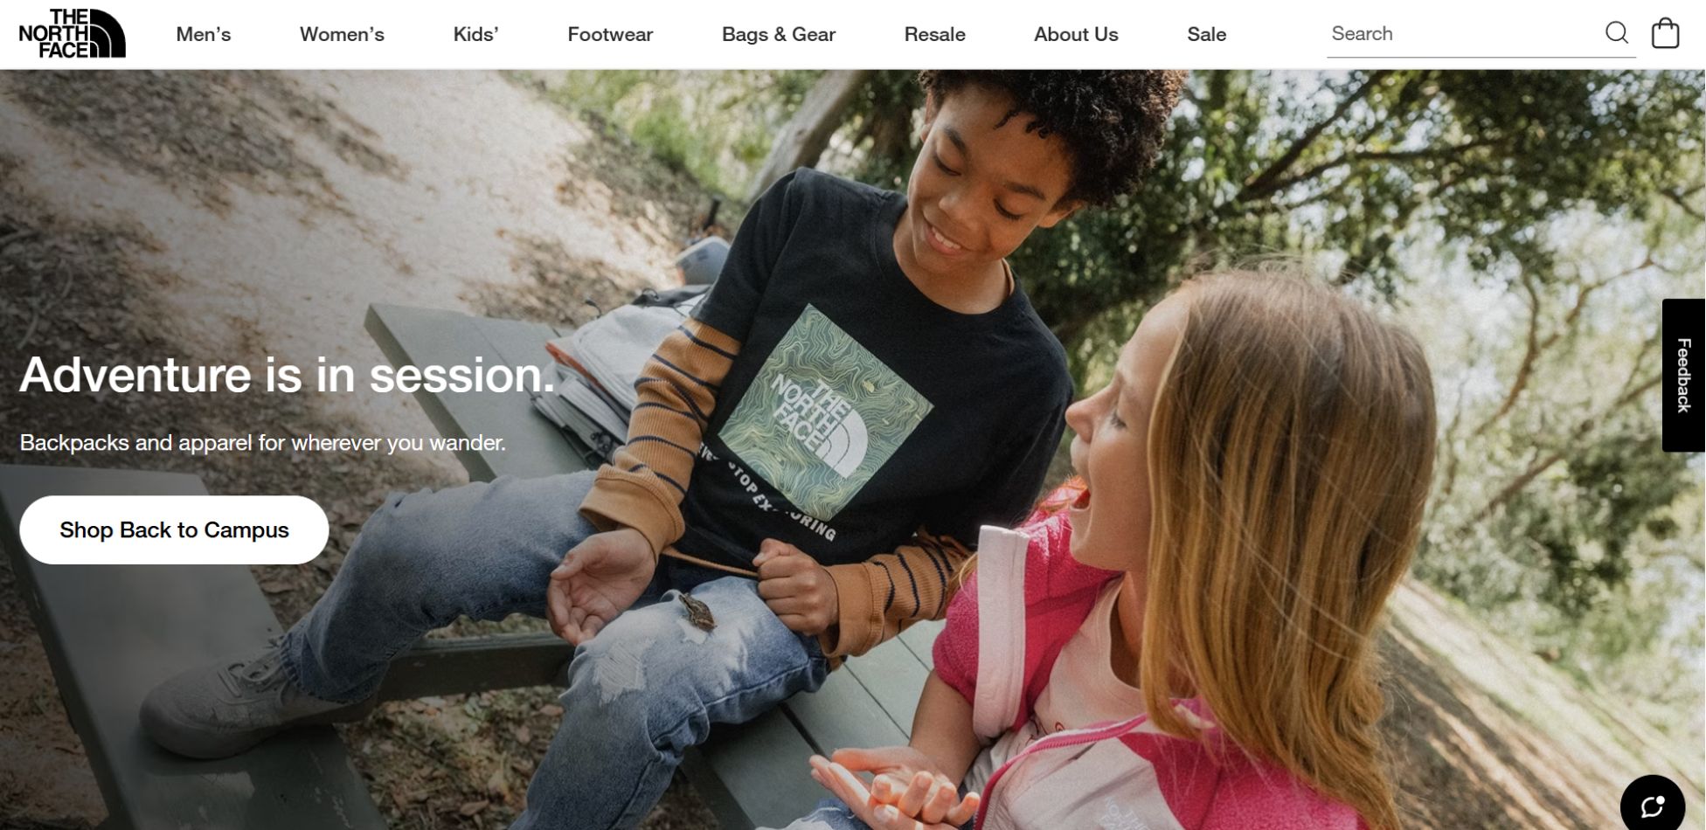Image resolution: width=1706 pixels, height=830 pixels.
Task: Click the hero banner photo of kids
Action: (x=852, y=449)
